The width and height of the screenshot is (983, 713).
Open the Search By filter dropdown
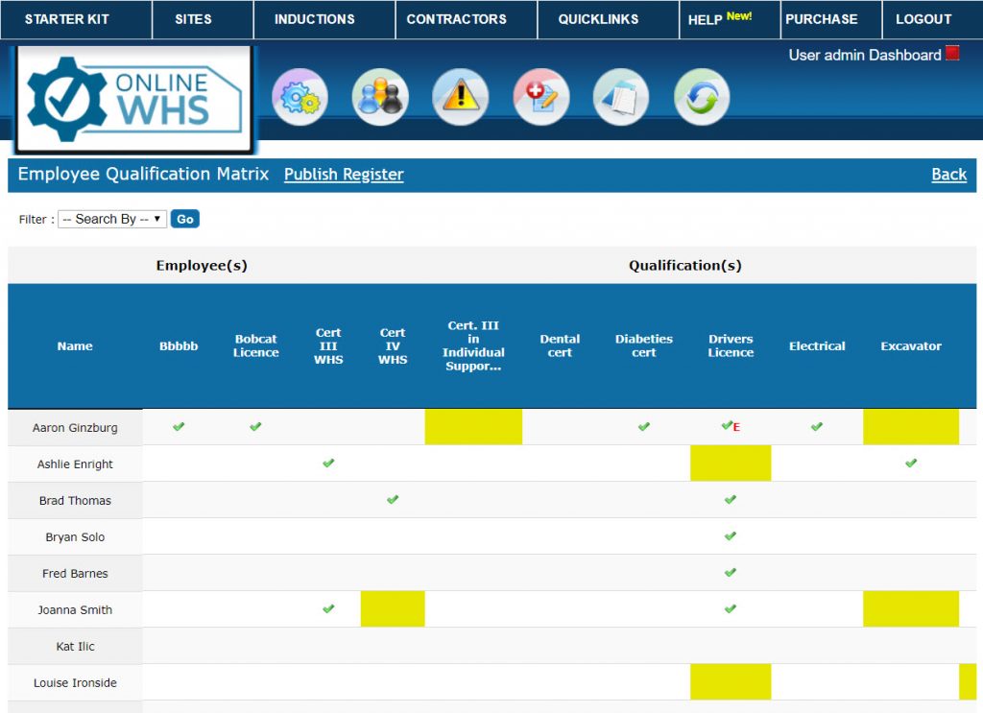click(x=111, y=219)
